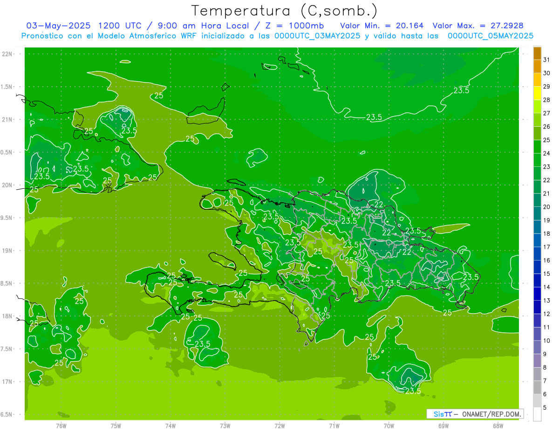
Task: Click the '8.5N' latitude tick label
Action: pyautogui.click(x=7, y=283)
